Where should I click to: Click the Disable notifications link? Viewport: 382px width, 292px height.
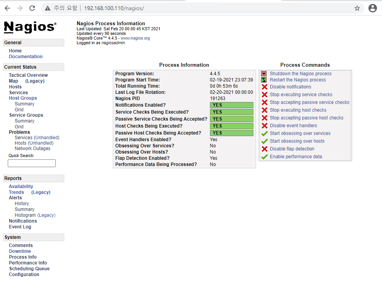(x=291, y=87)
